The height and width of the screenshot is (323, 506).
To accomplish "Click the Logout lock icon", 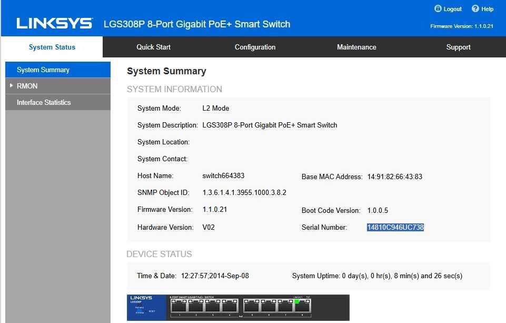I will coord(438,9).
